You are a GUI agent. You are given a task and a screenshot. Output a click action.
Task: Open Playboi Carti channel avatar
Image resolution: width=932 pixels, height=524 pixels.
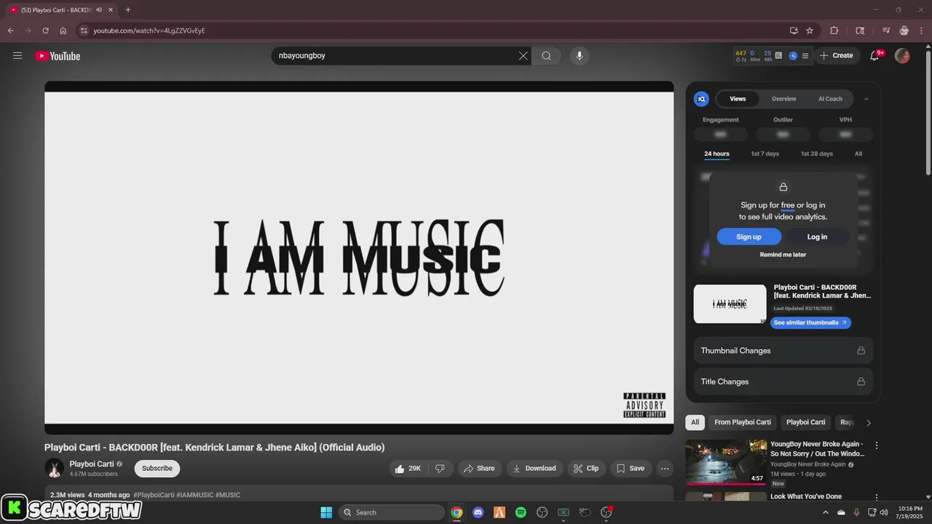[55, 469]
